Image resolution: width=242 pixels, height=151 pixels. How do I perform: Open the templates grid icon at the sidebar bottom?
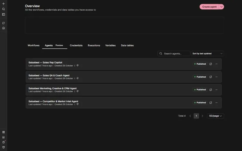[x=3, y=132]
